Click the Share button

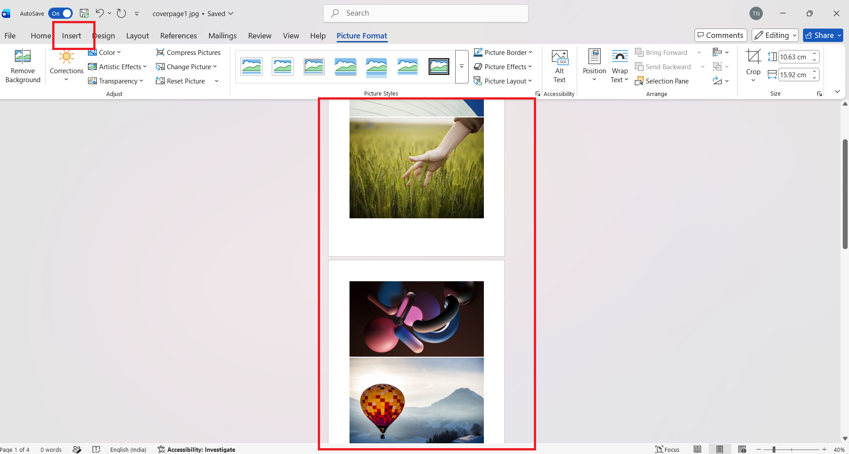823,35
